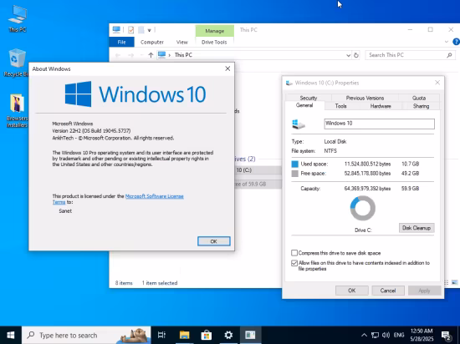This screenshot has height=344, width=460.
Task: Open the File tab in Explorer
Action: coord(122,42)
